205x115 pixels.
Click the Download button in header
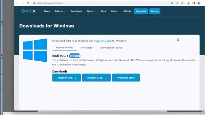coord(141,11)
